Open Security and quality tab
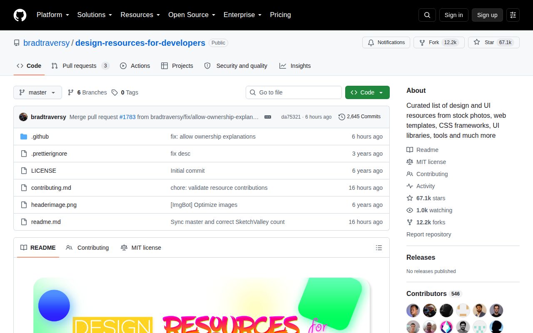Image resolution: width=533 pixels, height=333 pixels. (x=236, y=66)
